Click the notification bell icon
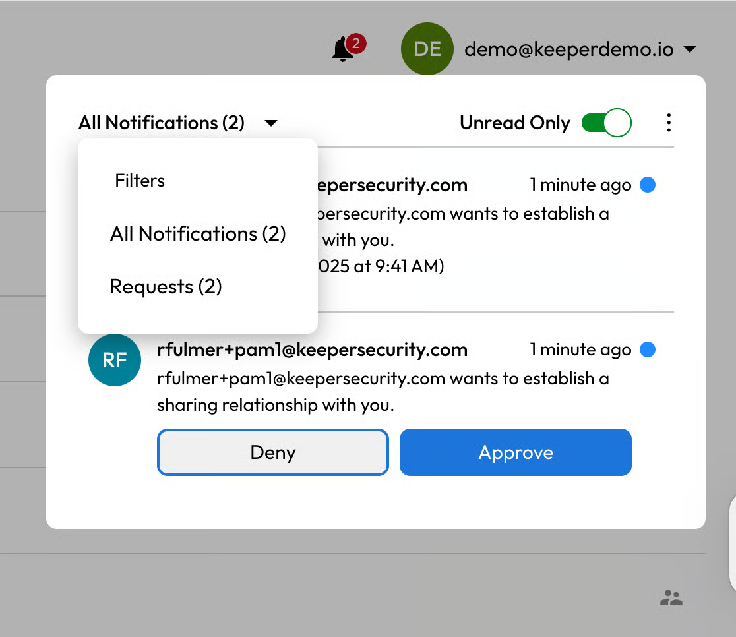Image resolution: width=736 pixels, height=637 pixels. tap(342, 51)
